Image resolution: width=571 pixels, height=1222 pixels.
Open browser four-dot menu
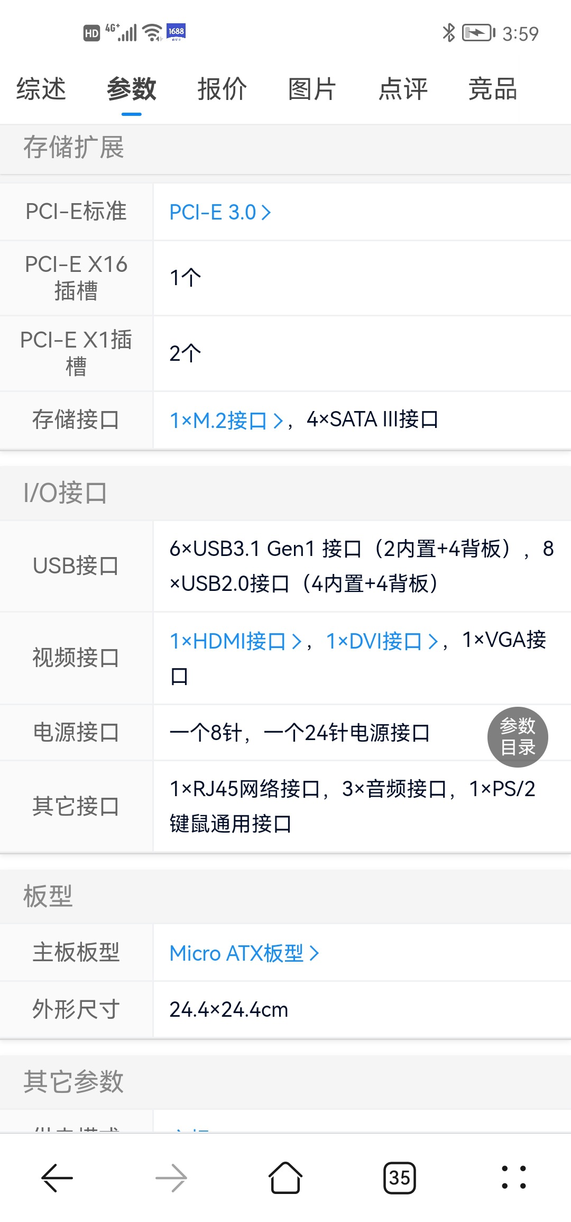tap(513, 1178)
